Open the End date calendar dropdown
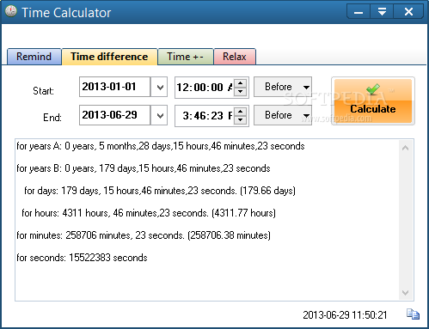429x329 pixels. click(159, 115)
